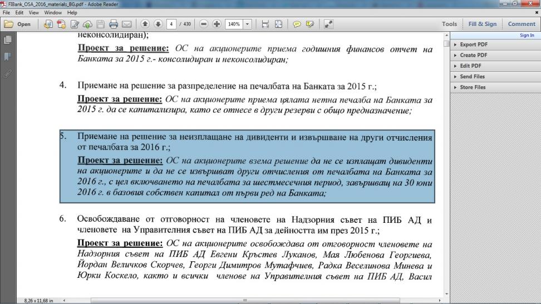Close the document with the X below the title bar
This screenshot has width=541, height=304.
pyautogui.click(x=537, y=12)
